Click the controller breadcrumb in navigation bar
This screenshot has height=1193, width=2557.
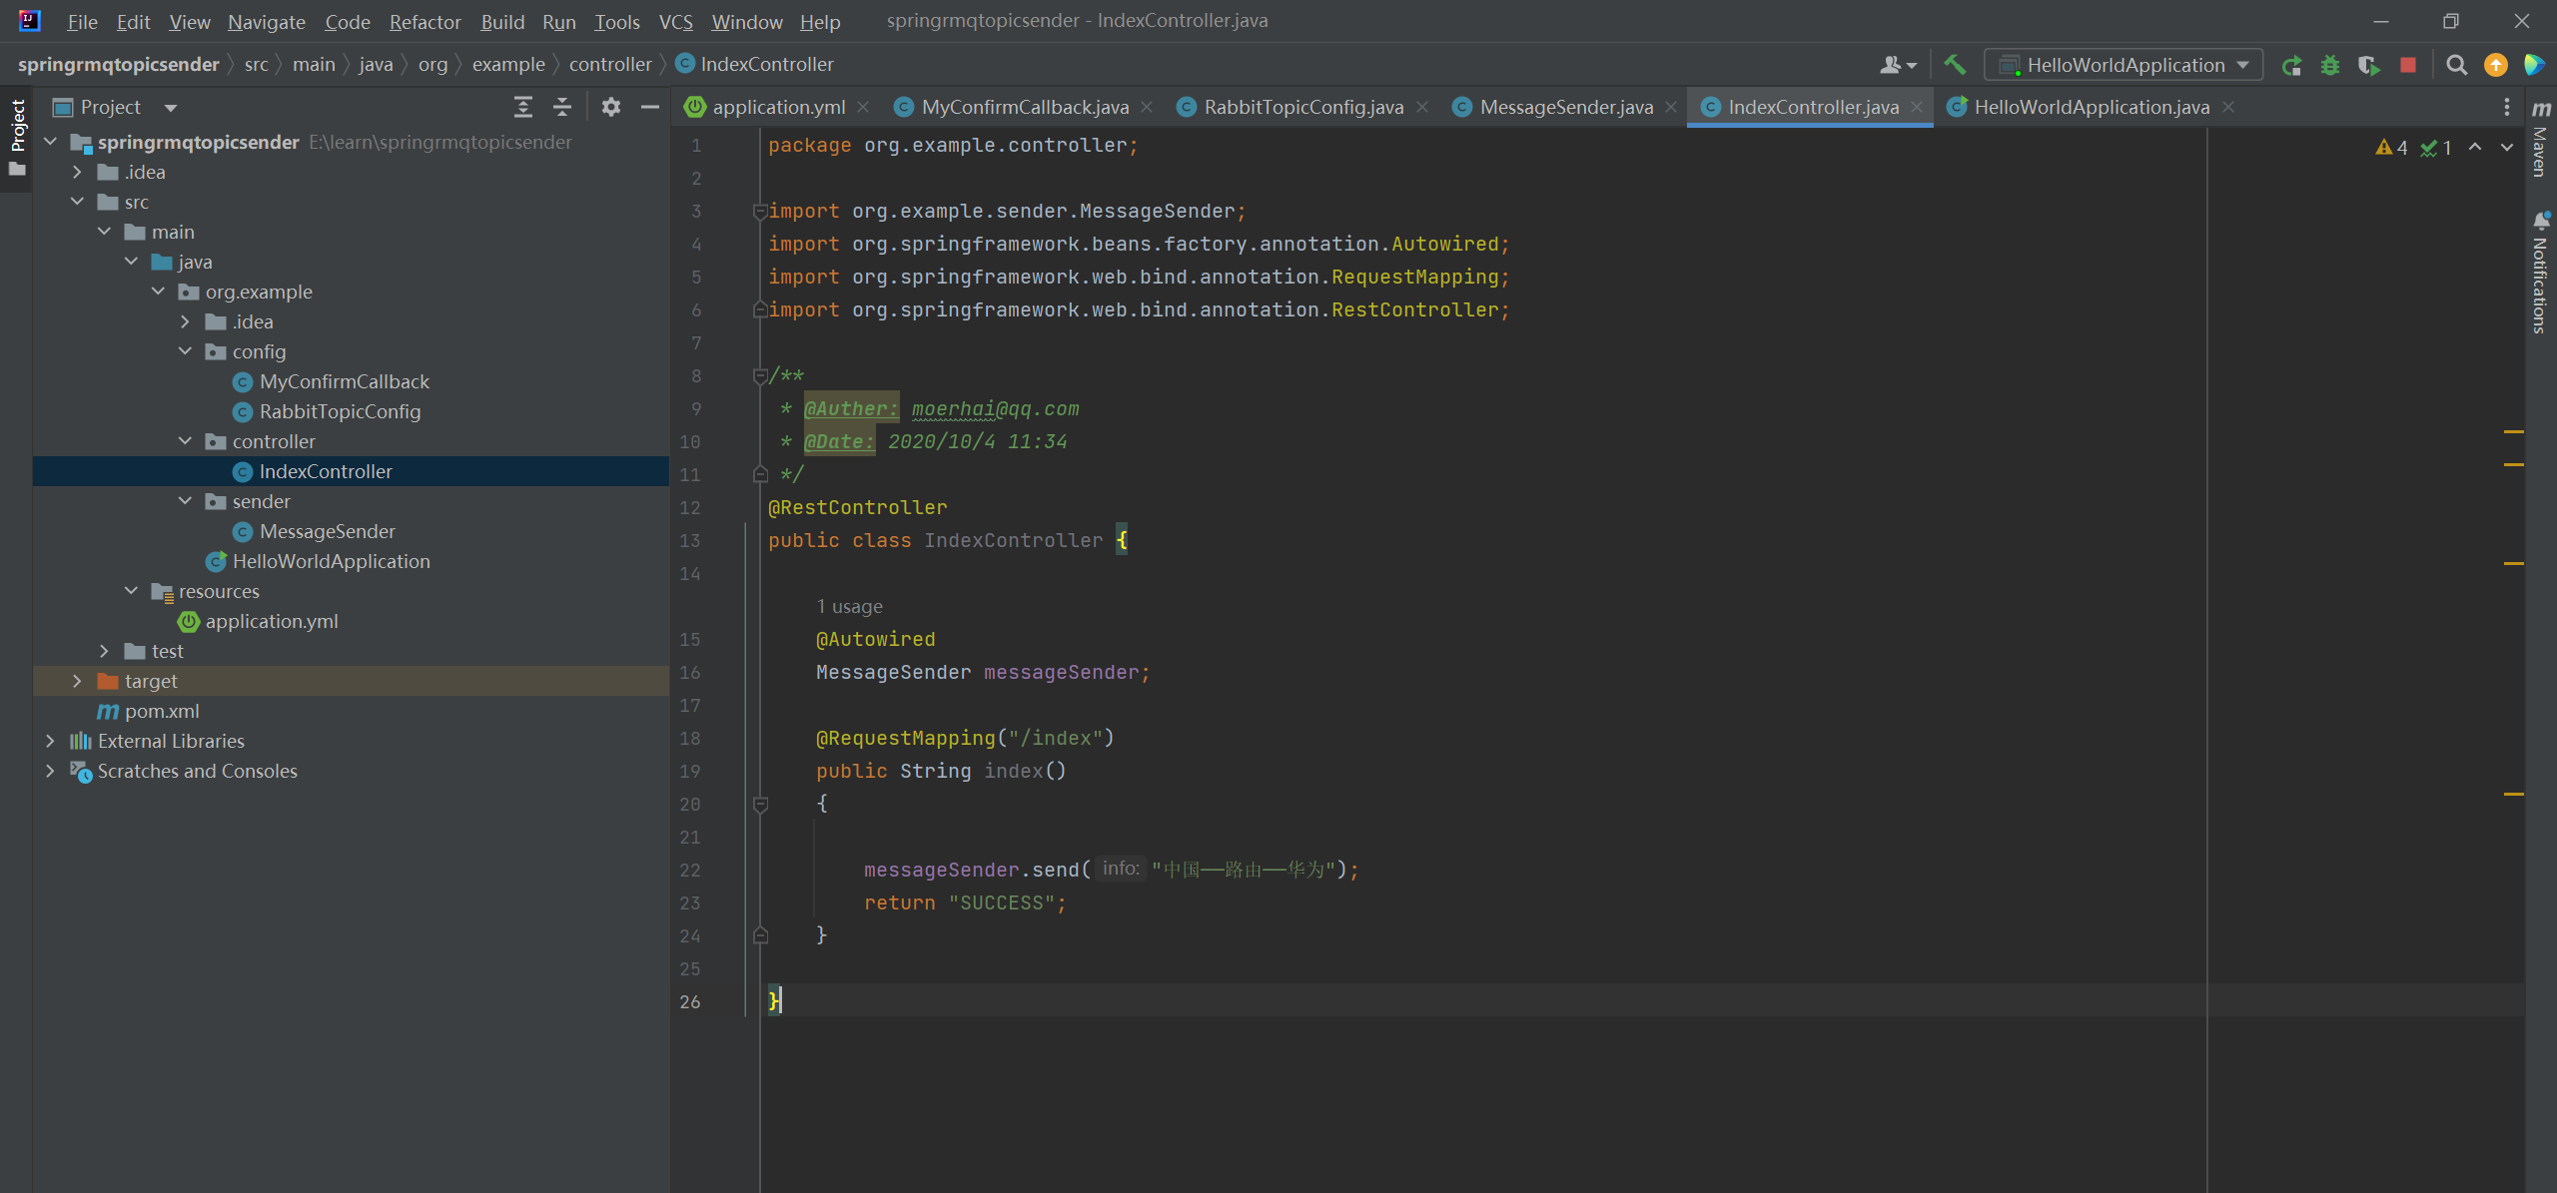tap(609, 64)
